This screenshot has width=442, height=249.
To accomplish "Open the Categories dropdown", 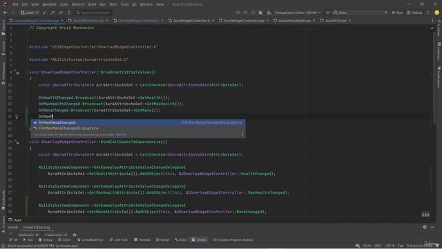I will [x=56, y=235].
